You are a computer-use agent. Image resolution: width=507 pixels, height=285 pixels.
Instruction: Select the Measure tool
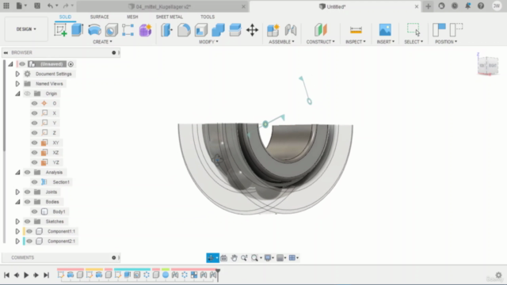(356, 30)
